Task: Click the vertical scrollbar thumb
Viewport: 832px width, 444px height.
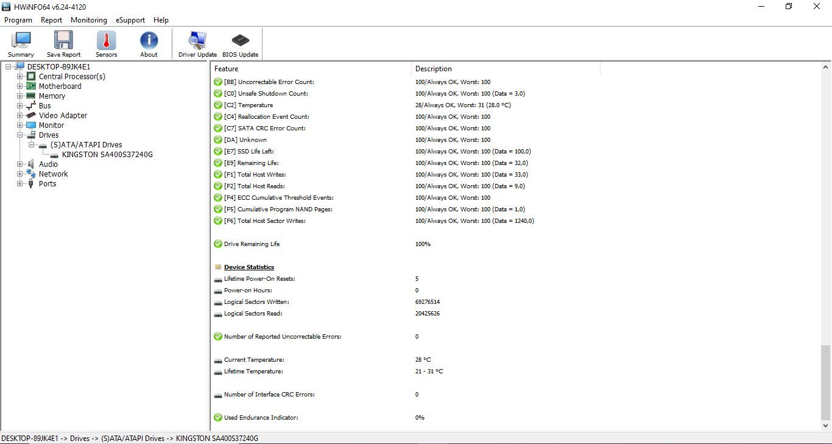Action: pyautogui.click(x=826, y=381)
